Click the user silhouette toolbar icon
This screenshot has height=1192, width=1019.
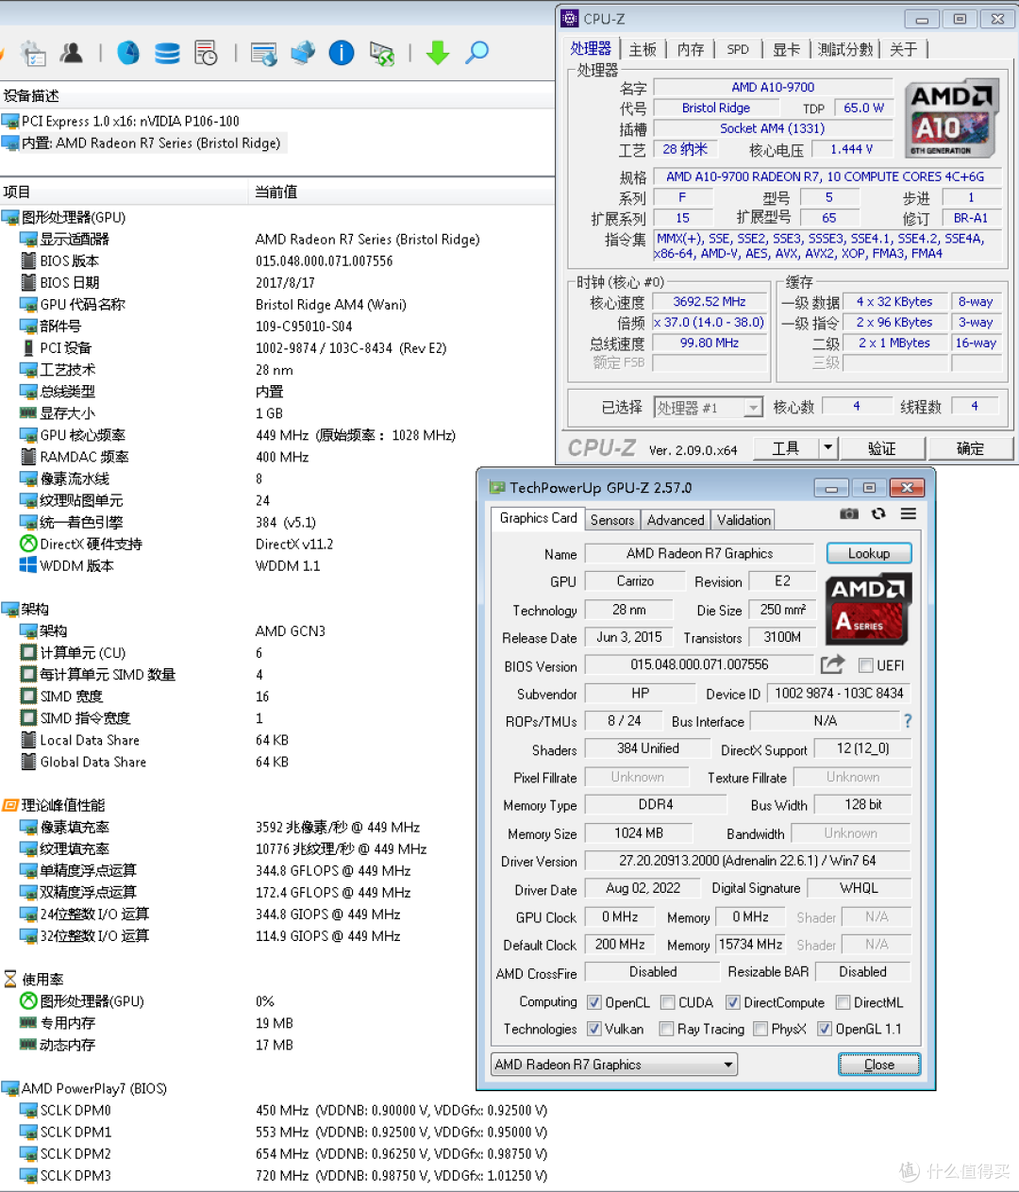coord(72,53)
